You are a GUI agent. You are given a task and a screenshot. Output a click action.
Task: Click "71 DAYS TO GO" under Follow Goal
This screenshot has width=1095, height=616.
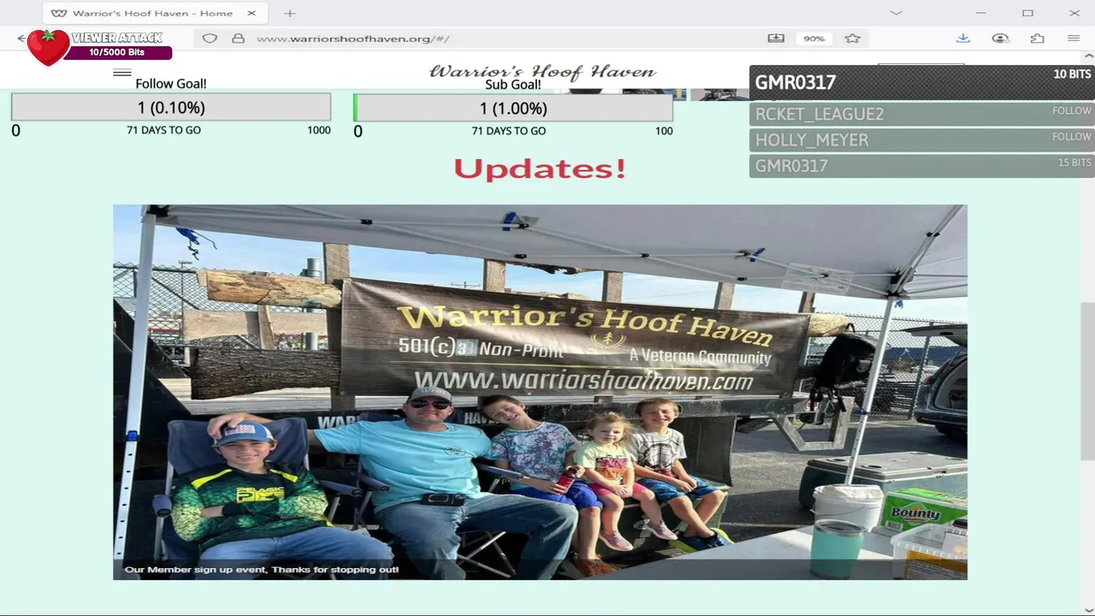(163, 130)
